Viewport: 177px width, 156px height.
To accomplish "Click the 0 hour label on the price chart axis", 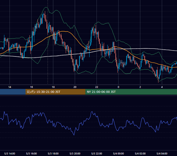I will tap(118, 87).
